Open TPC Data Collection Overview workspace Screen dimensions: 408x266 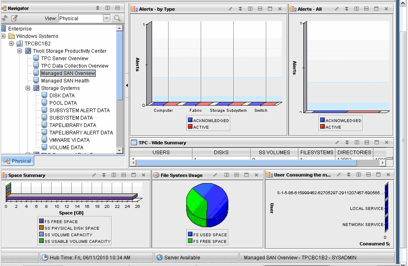click(x=75, y=66)
